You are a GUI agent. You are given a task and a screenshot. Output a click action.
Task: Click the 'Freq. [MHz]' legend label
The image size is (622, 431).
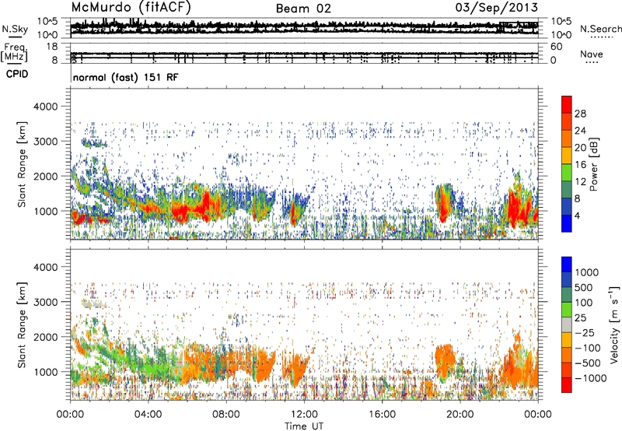pyautogui.click(x=15, y=52)
